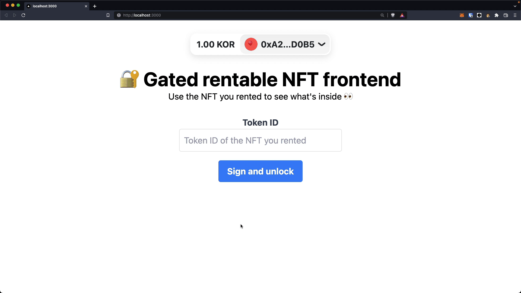Click the black circle extension icon

pos(479,15)
